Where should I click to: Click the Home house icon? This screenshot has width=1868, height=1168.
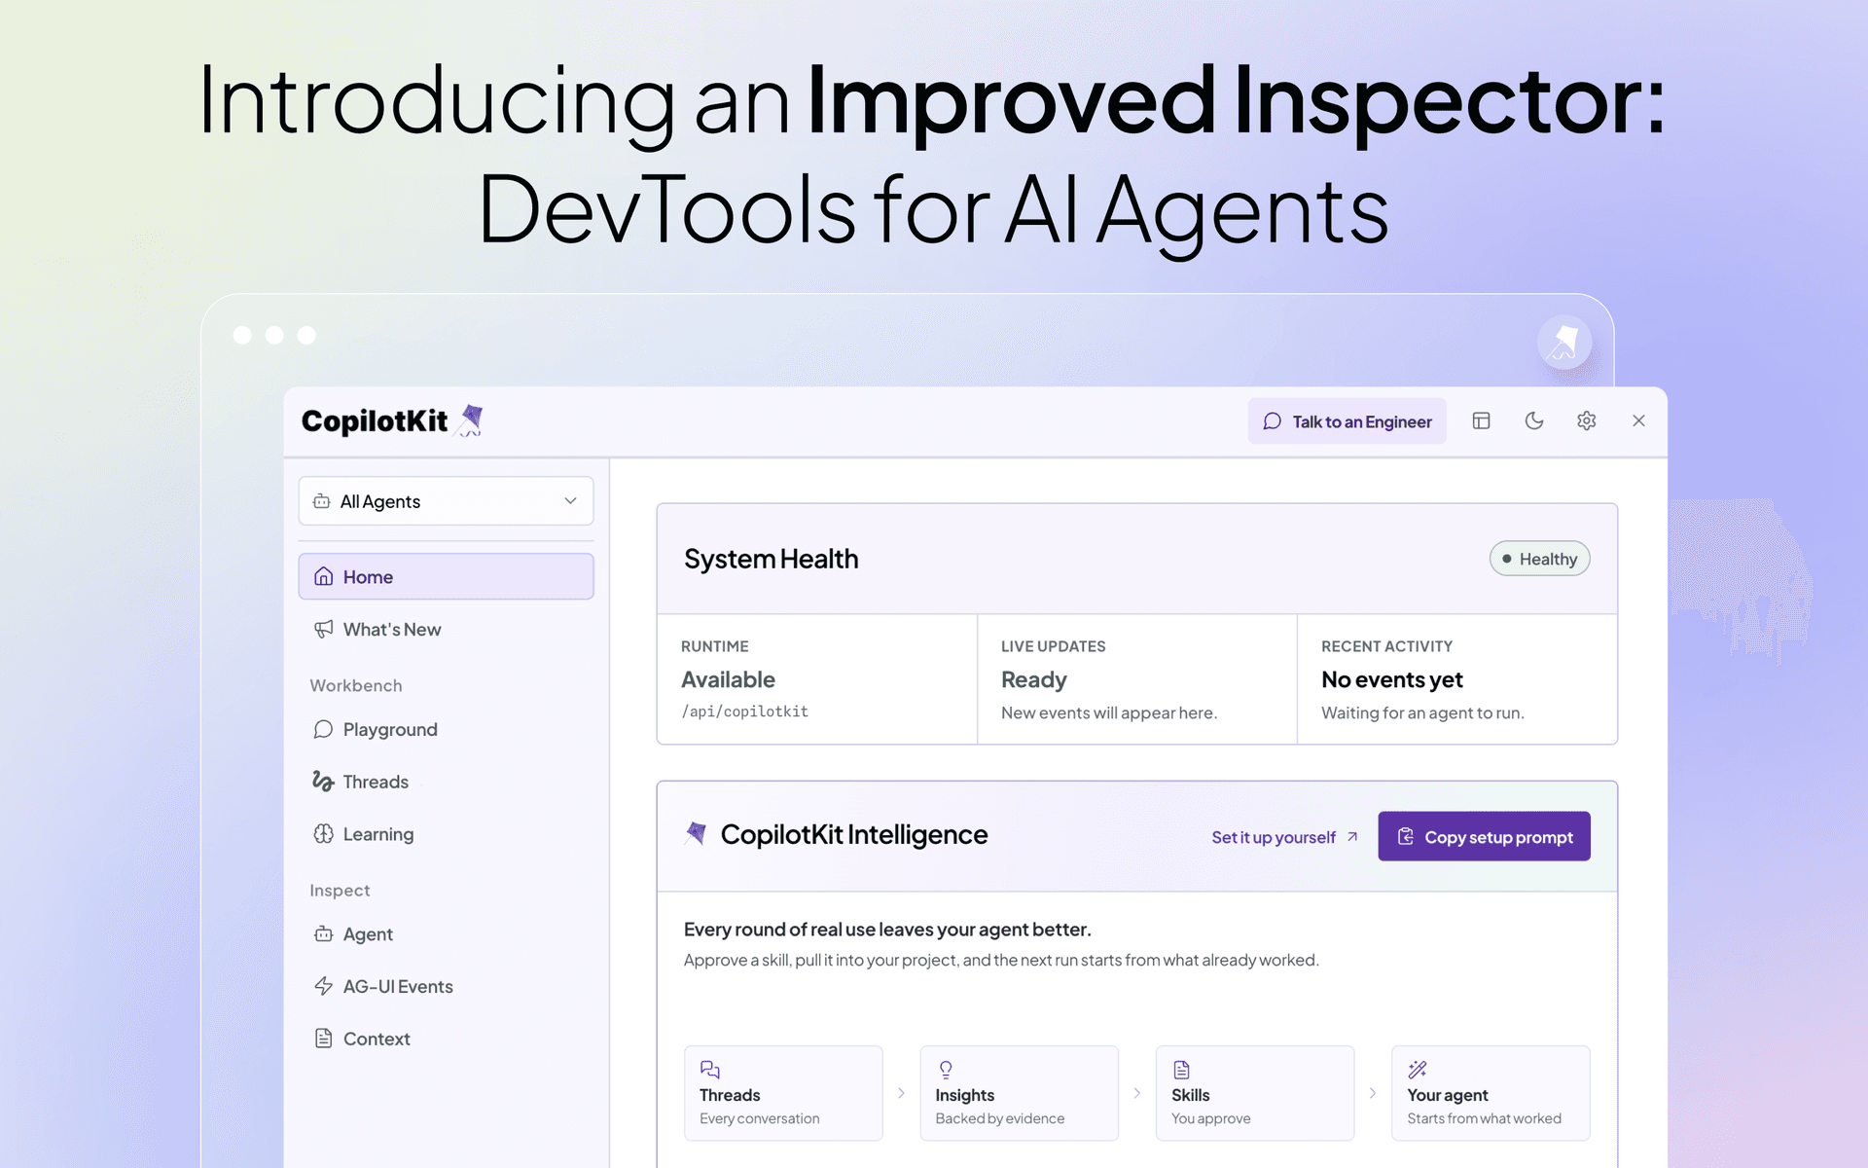coord(324,576)
